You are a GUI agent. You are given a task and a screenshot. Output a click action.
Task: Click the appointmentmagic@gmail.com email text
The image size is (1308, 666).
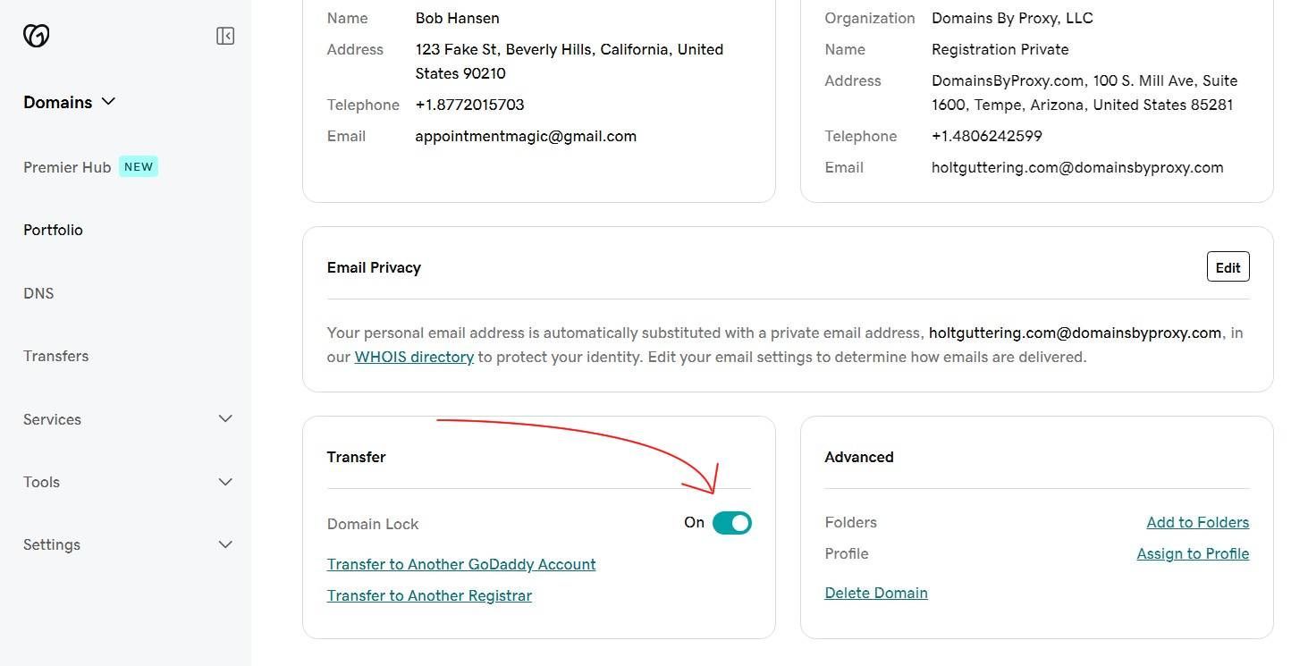coord(526,136)
